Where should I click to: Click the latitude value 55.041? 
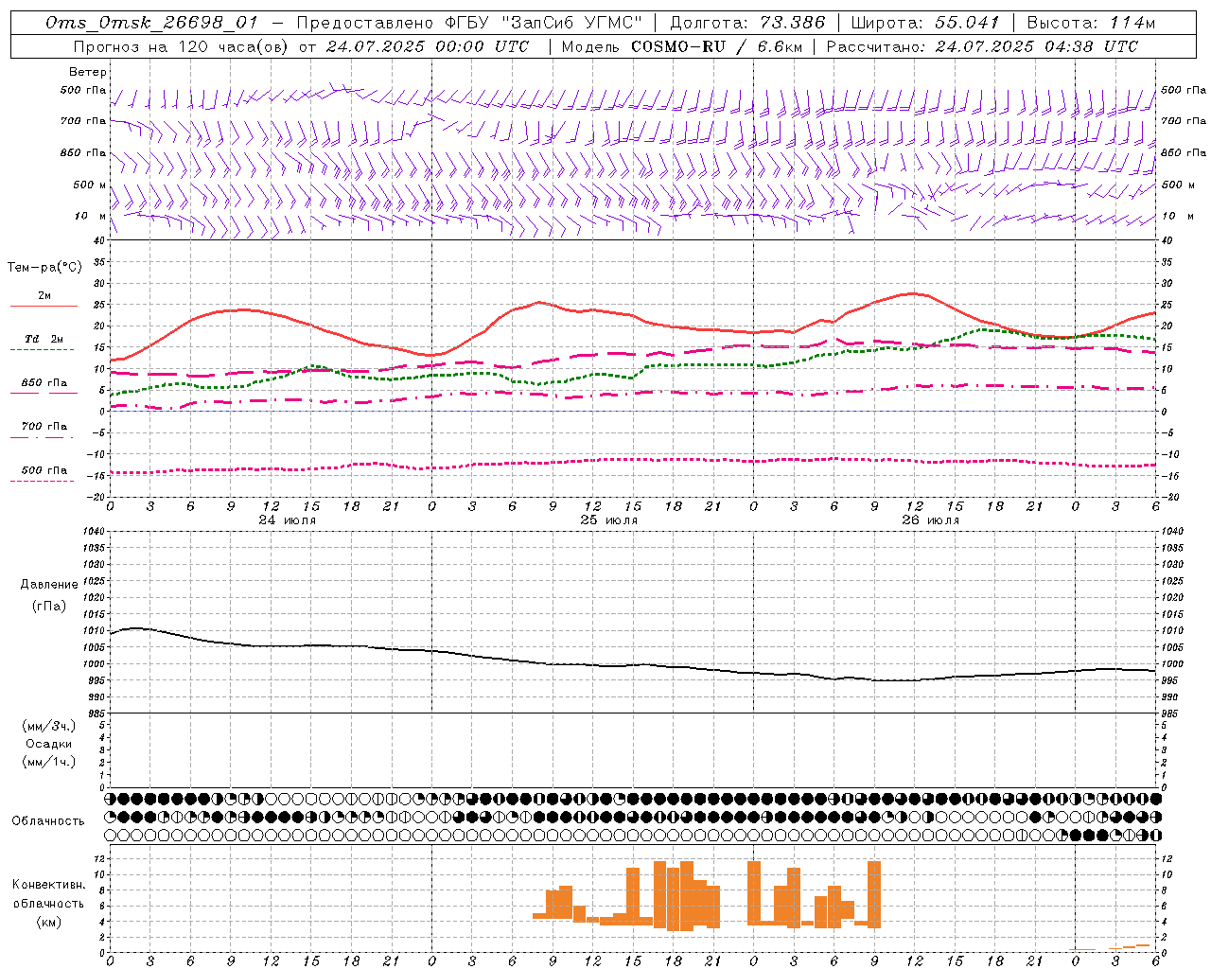[967, 23]
